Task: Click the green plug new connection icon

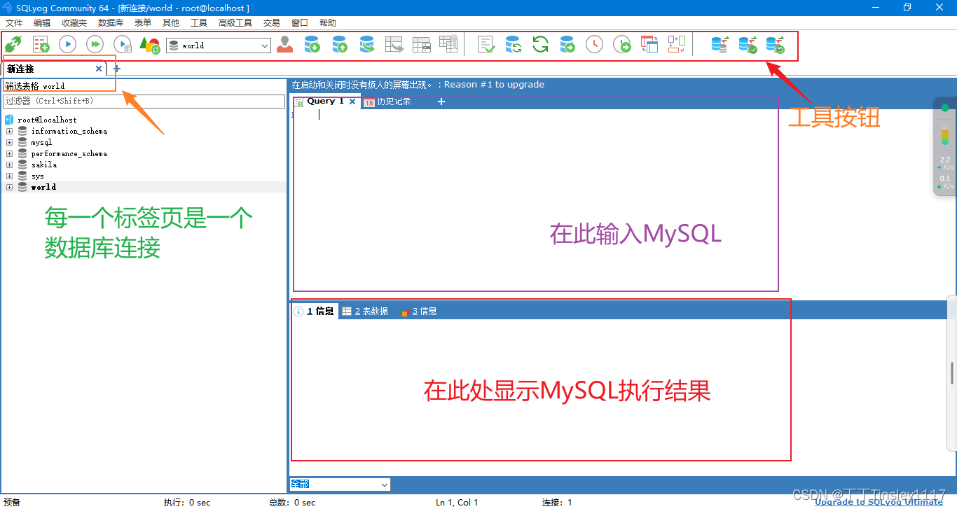Action: 13,45
